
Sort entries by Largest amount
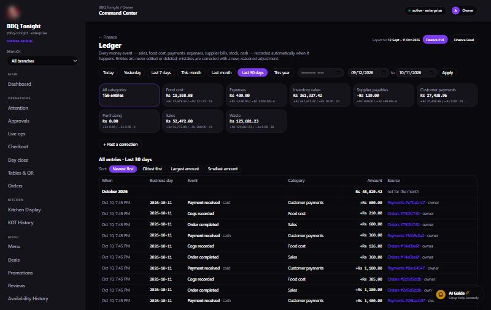185,168
